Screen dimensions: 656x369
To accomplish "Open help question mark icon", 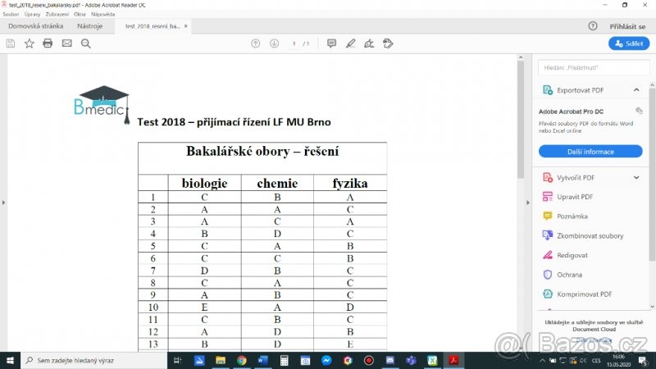I will (x=593, y=26).
